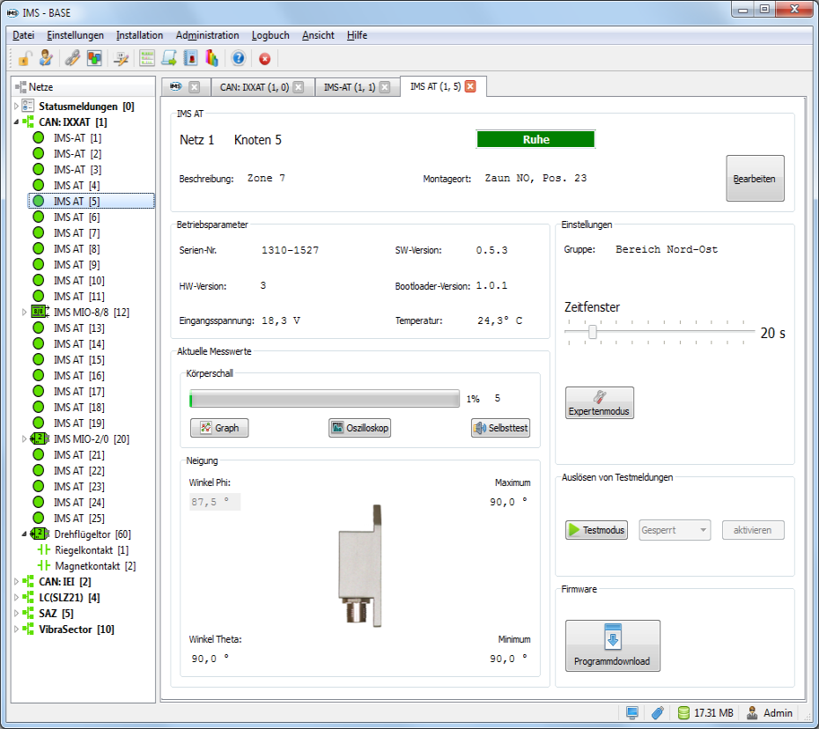Click the Programmdownload button
Viewport: 819px width, 729px height.
coord(612,645)
